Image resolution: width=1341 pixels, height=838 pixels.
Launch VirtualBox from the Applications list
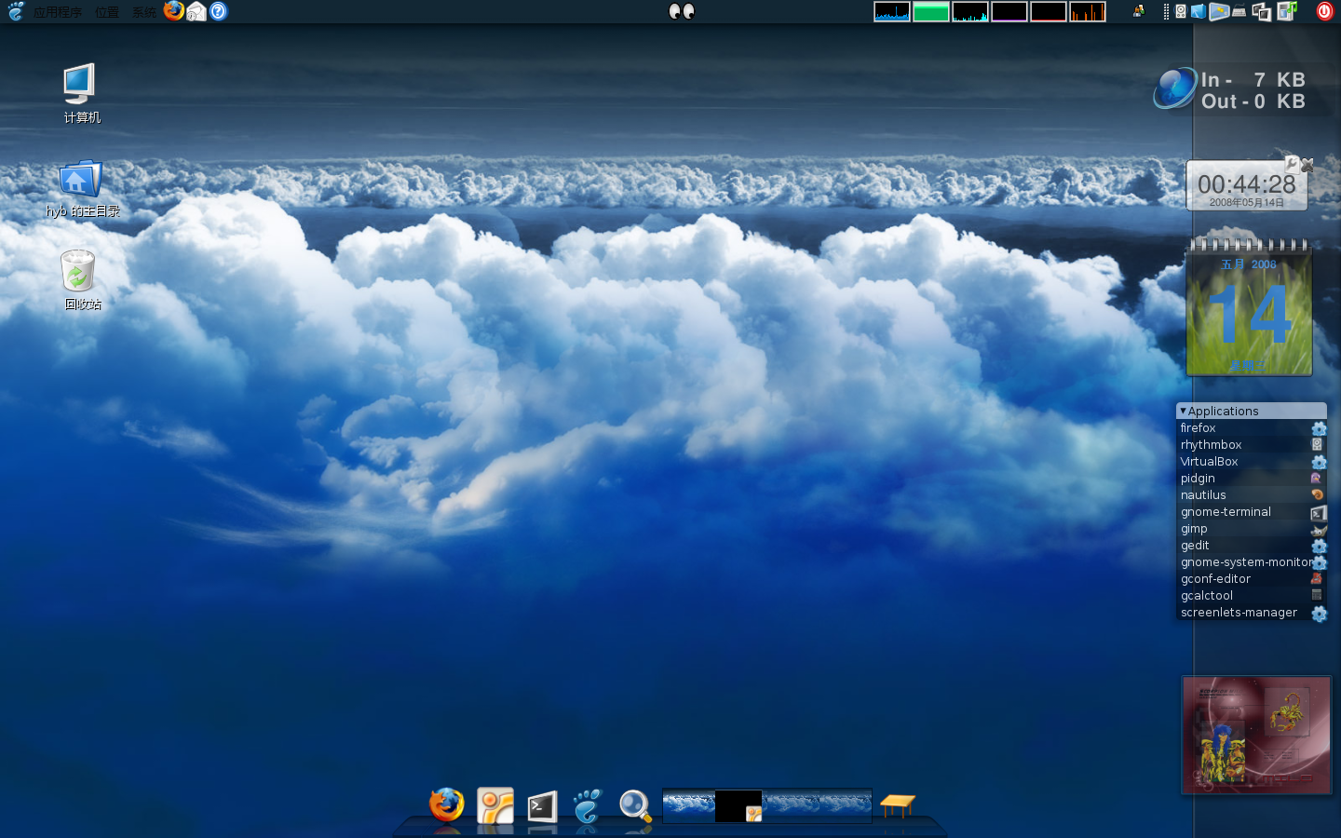(x=1253, y=462)
